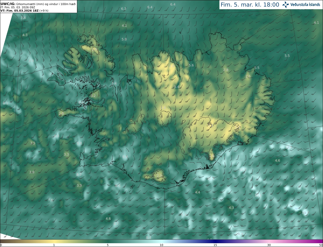
Task: Click the map value 4.4
Action: click(198, 192)
